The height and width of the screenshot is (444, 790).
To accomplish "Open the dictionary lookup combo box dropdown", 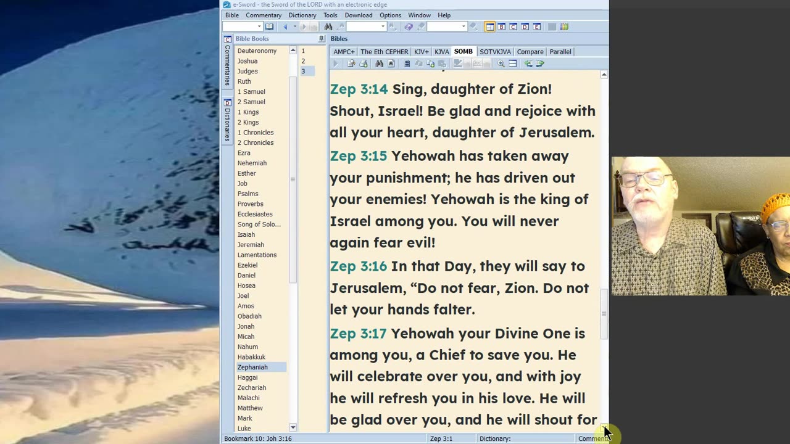I will click(x=464, y=27).
